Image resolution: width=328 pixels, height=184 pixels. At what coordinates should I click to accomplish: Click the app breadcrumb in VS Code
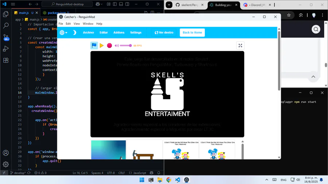pyautogui.click(x=18, y=19)
